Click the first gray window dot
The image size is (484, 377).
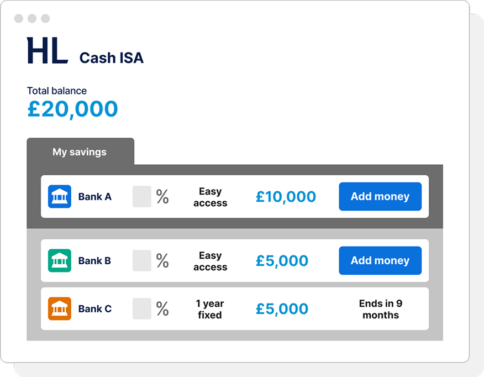19,19
